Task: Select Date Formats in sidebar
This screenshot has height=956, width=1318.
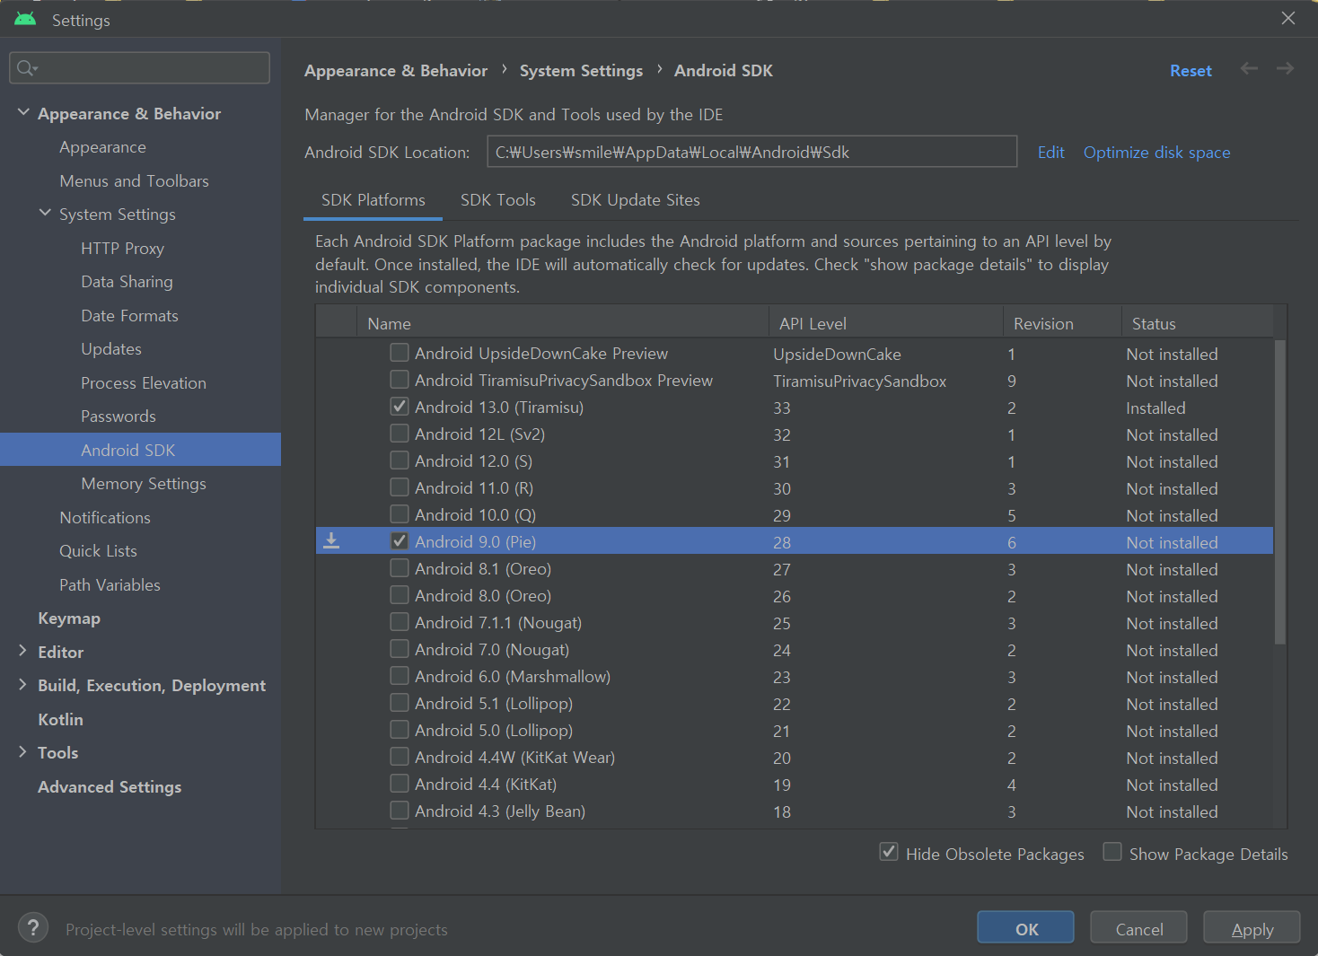Action: 129,315
